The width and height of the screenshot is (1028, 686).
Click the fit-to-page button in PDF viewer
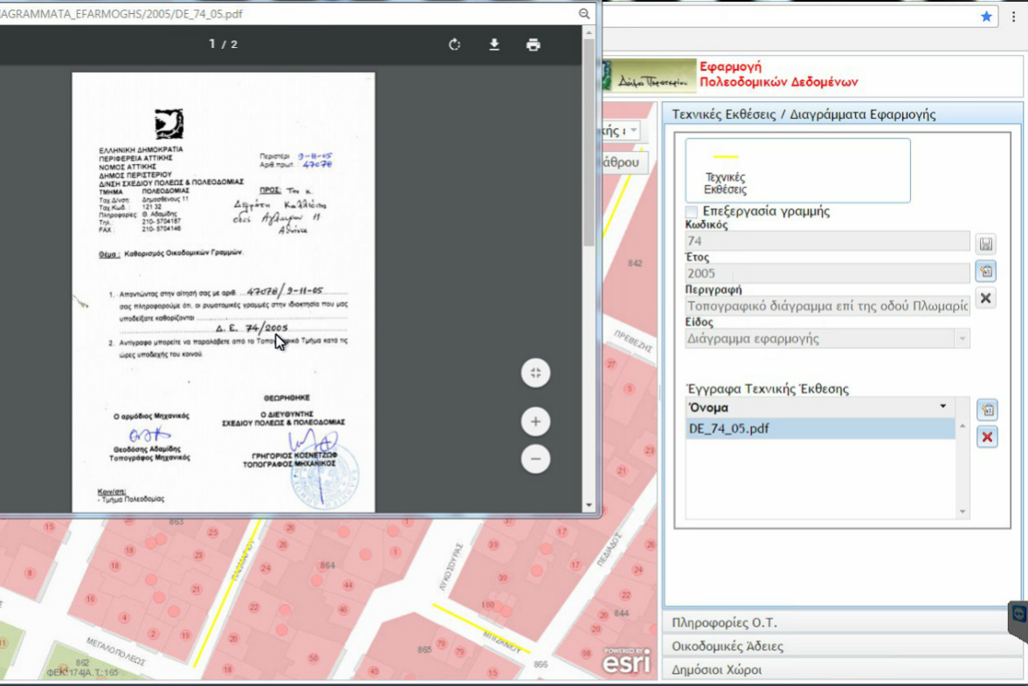click(x=535, y=374)
